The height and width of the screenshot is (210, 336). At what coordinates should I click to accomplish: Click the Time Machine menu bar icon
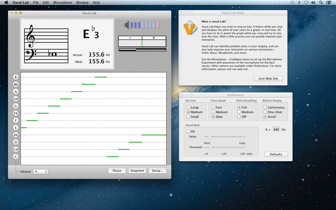tap(292, 2)
